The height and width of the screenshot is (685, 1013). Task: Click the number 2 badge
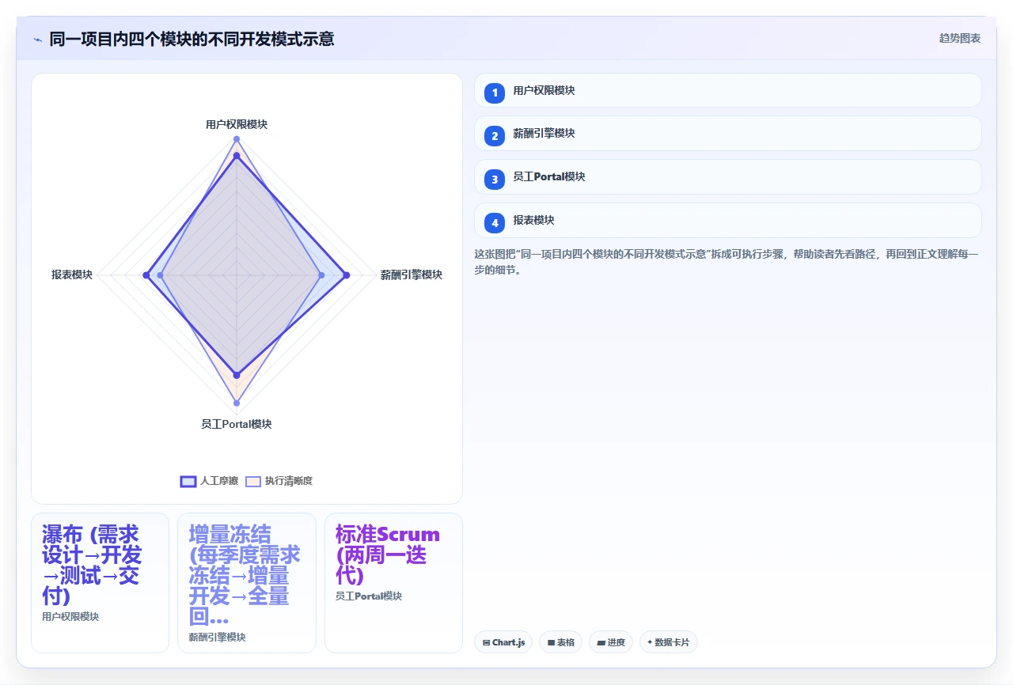coord(495,136)
